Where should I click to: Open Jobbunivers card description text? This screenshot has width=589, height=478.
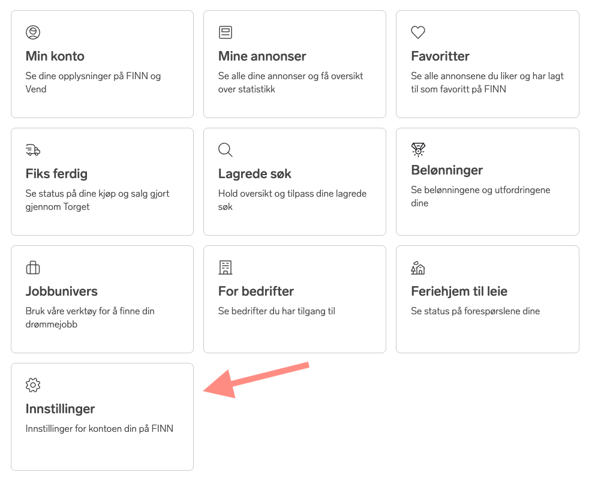(x=90, y=318)
